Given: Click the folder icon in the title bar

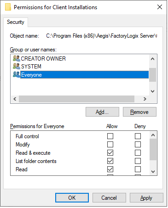Looking at the screenshot, I should [x=8, y=7].
